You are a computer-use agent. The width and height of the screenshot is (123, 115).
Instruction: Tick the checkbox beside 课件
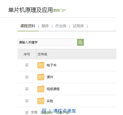point(27,77)
